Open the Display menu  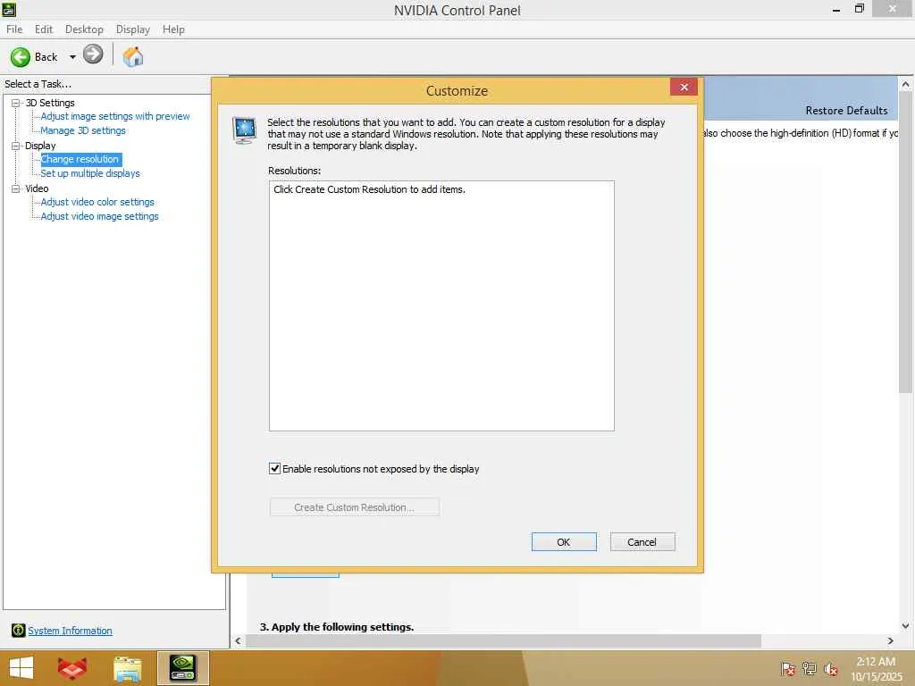click(132, 29)
